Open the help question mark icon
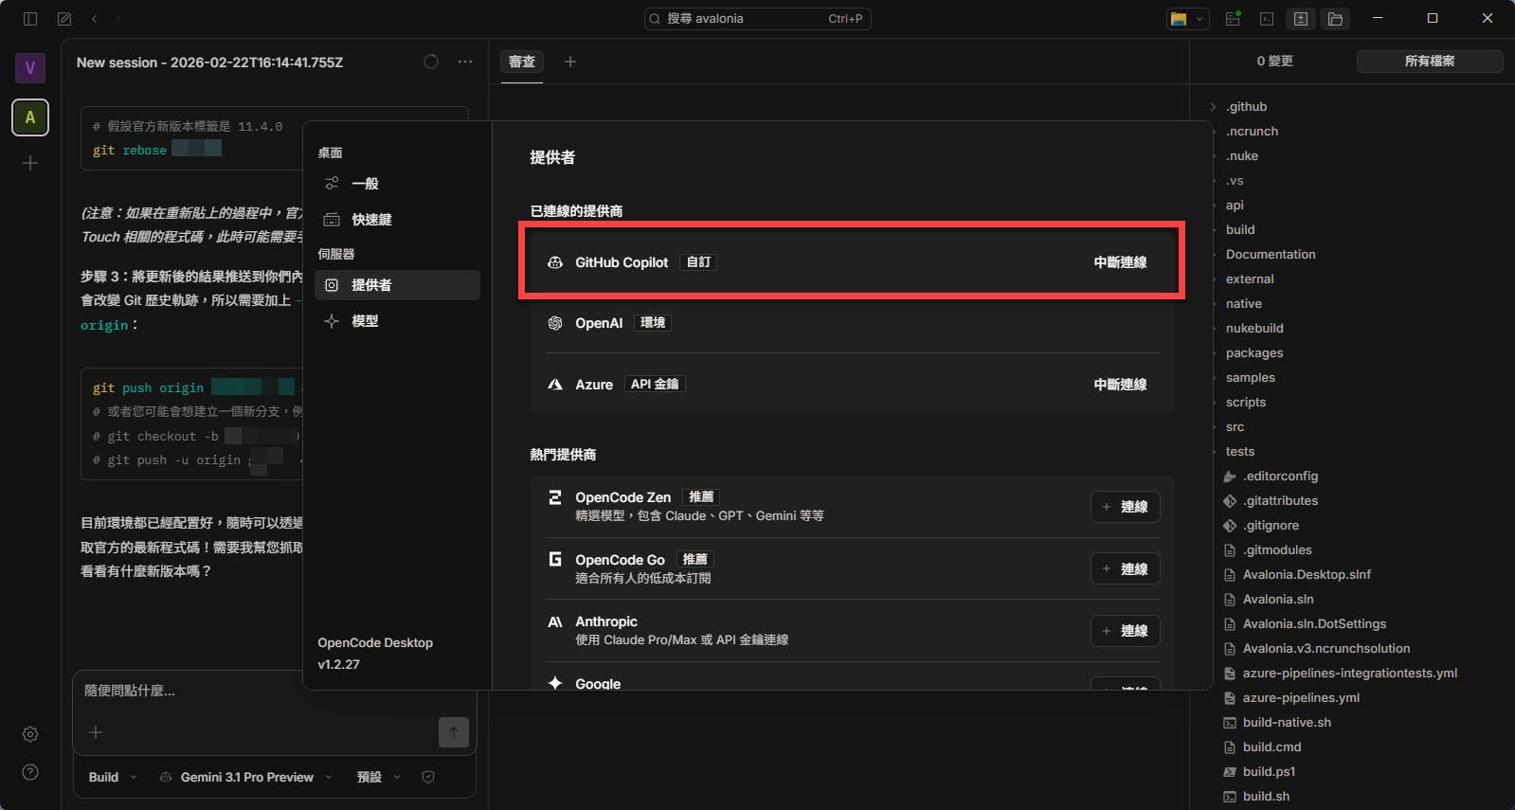The height and width of the screenshot is (810, 1515). coord(30,772)
